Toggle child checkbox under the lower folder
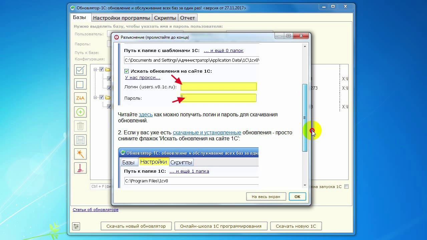The image size is (427, 240). pos(109,107)
